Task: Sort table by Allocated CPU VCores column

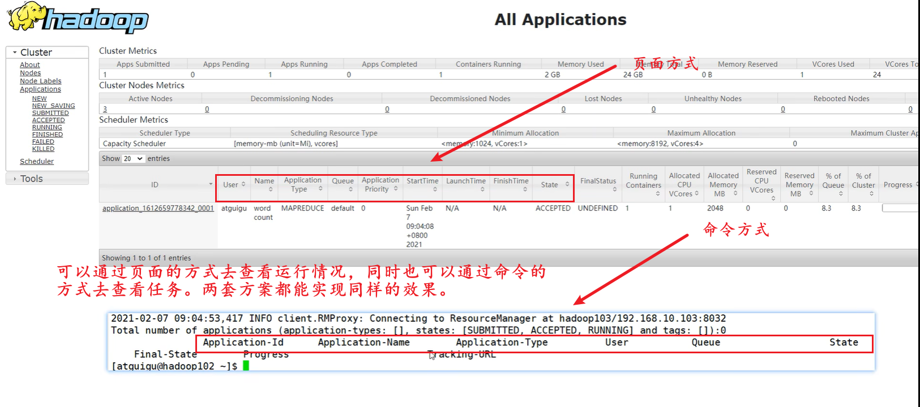Action: tap(684, 184)
